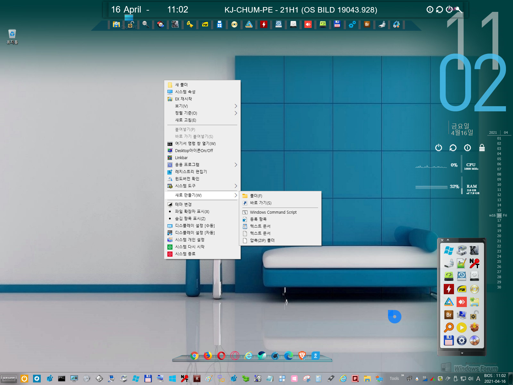
Task: Click restart icon in Rainmeter widget
Action: tap(453, 148)
